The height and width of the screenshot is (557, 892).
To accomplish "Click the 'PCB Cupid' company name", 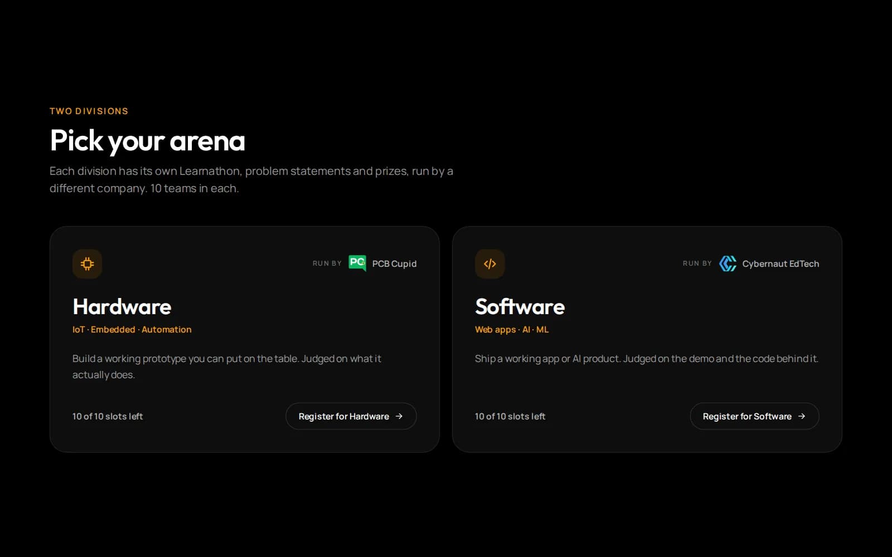I will (x=394, y=263).
